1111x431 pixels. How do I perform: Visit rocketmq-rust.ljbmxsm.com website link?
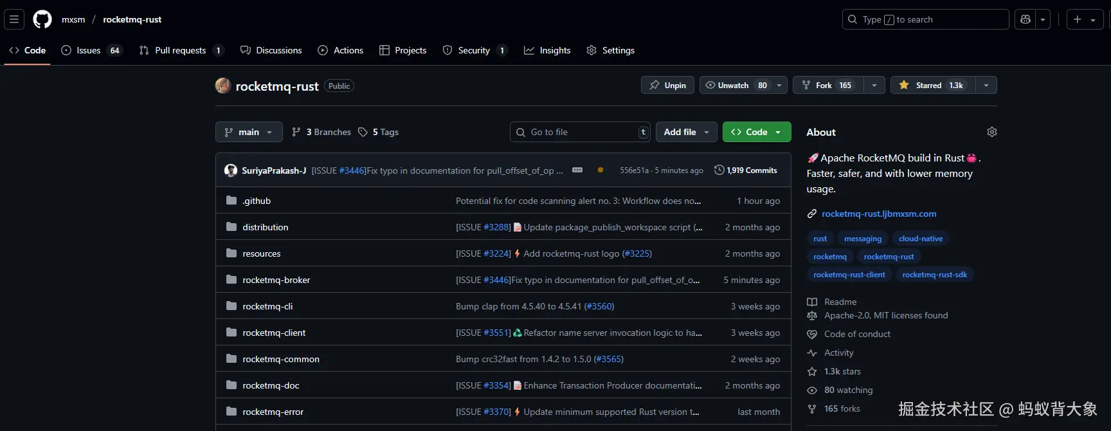click(879, 214)
